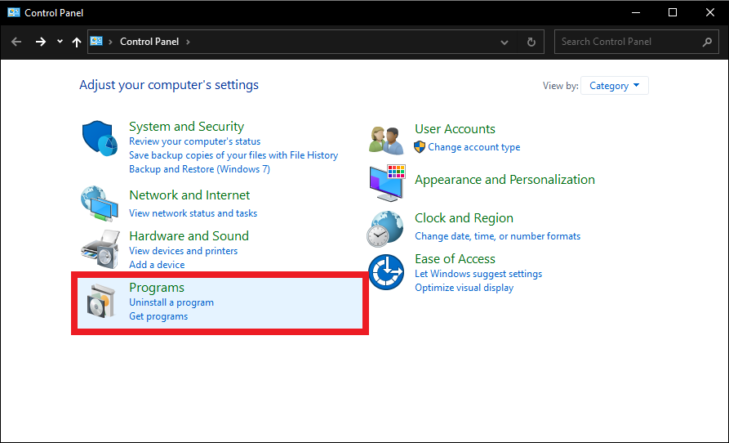729x443 pixels.
Task: Open the System and Security shield icon
Action: pos(100,139)
